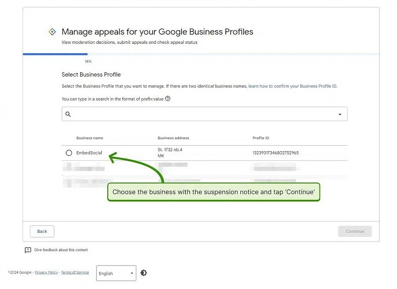Click the Business name column header

pyautogui.click(x=90, y=138)
